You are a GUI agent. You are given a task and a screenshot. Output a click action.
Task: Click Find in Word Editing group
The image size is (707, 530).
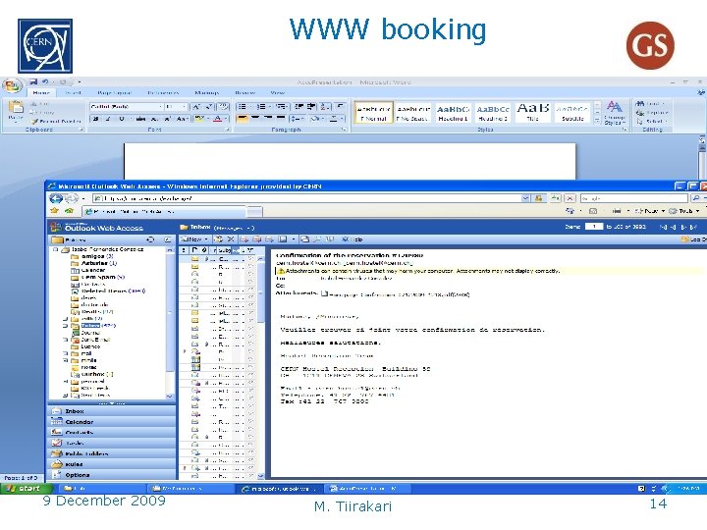pyautogui.click(x=650, y=104)
